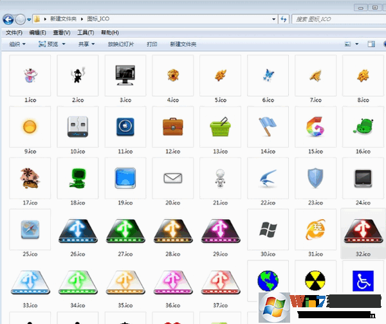Click the refresh button beside address bar
Viewport: 386px width, 324px height.
[284, 19]
